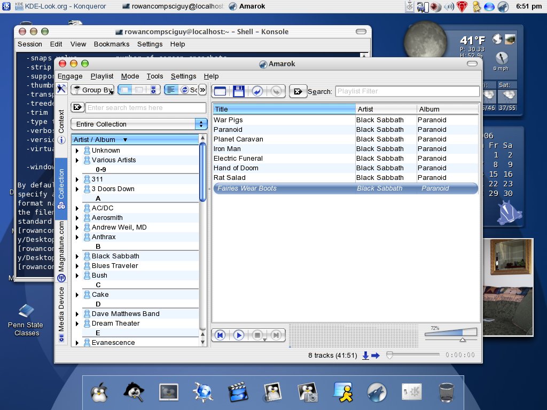Click the KDE-Look.org Konqueror taskbar entry
The width and height of the screenshot is (547, 410).
pyautogui.click(x=60, y=6)
